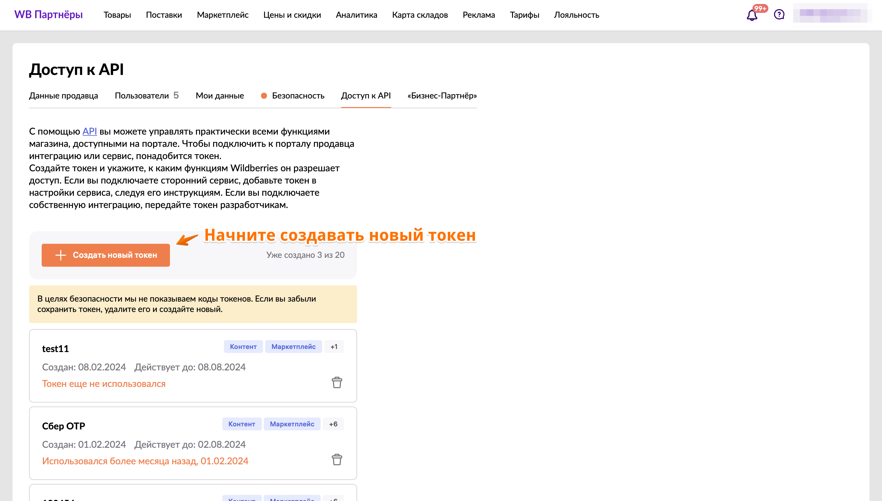Click the plus icon on create token button
882x501 pixels.
[x=61, y=255]
